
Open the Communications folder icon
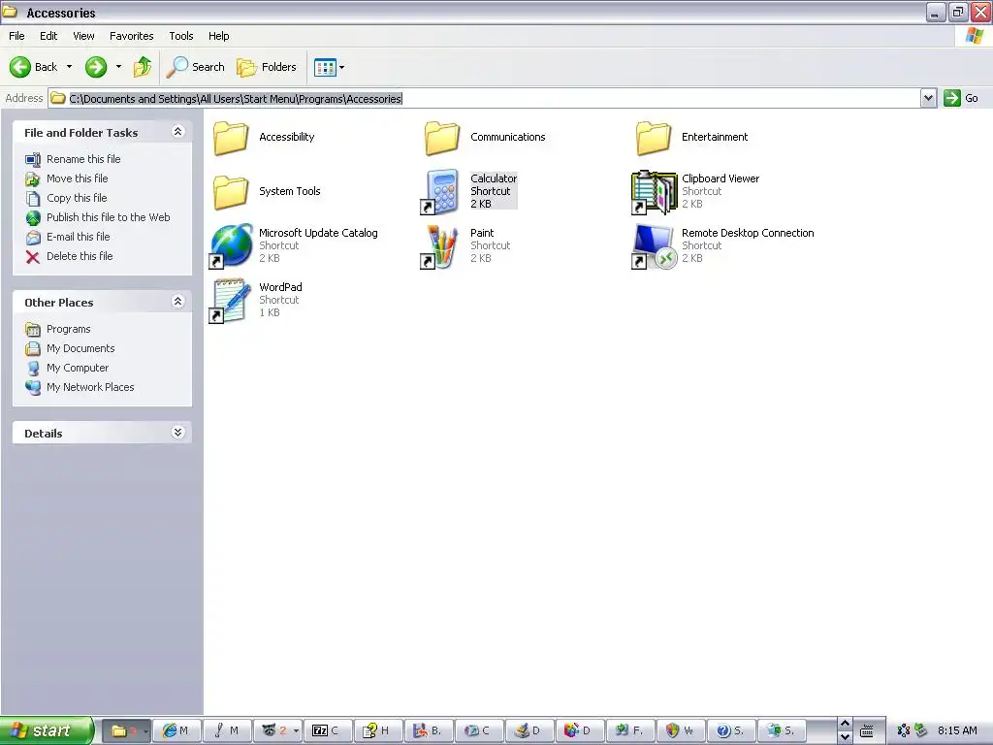[442, 138]
